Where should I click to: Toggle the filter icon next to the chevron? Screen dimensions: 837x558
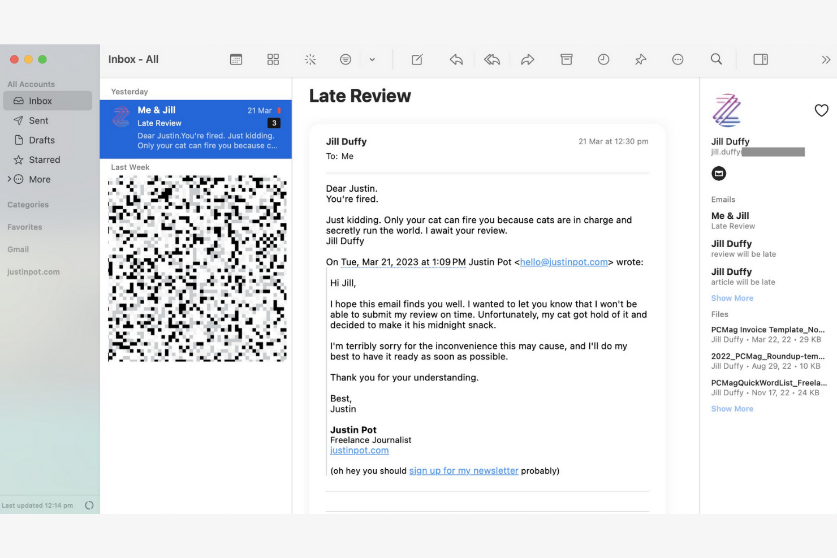346,59
